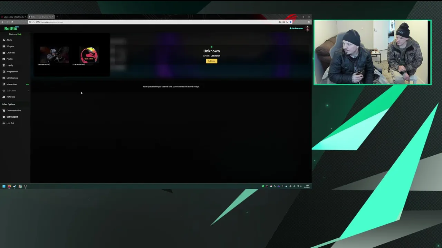Click the "Your queue is empty" message

click(171, 86)
